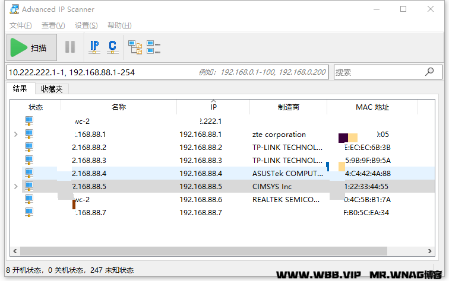Screen dimensions: 449x281
Task: Click the expand all tree icon
Action: point(135,47)
